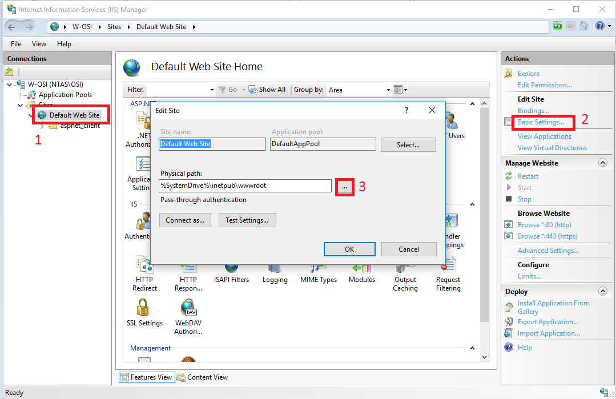This screenshot has width=616, height=399.
Task: Collapse the Deploy actions section
Action: tap(602, 292)
